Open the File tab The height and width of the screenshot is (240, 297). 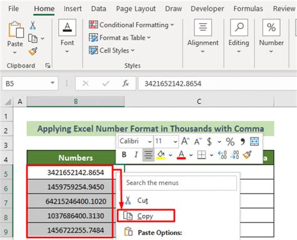coord(14,9)
